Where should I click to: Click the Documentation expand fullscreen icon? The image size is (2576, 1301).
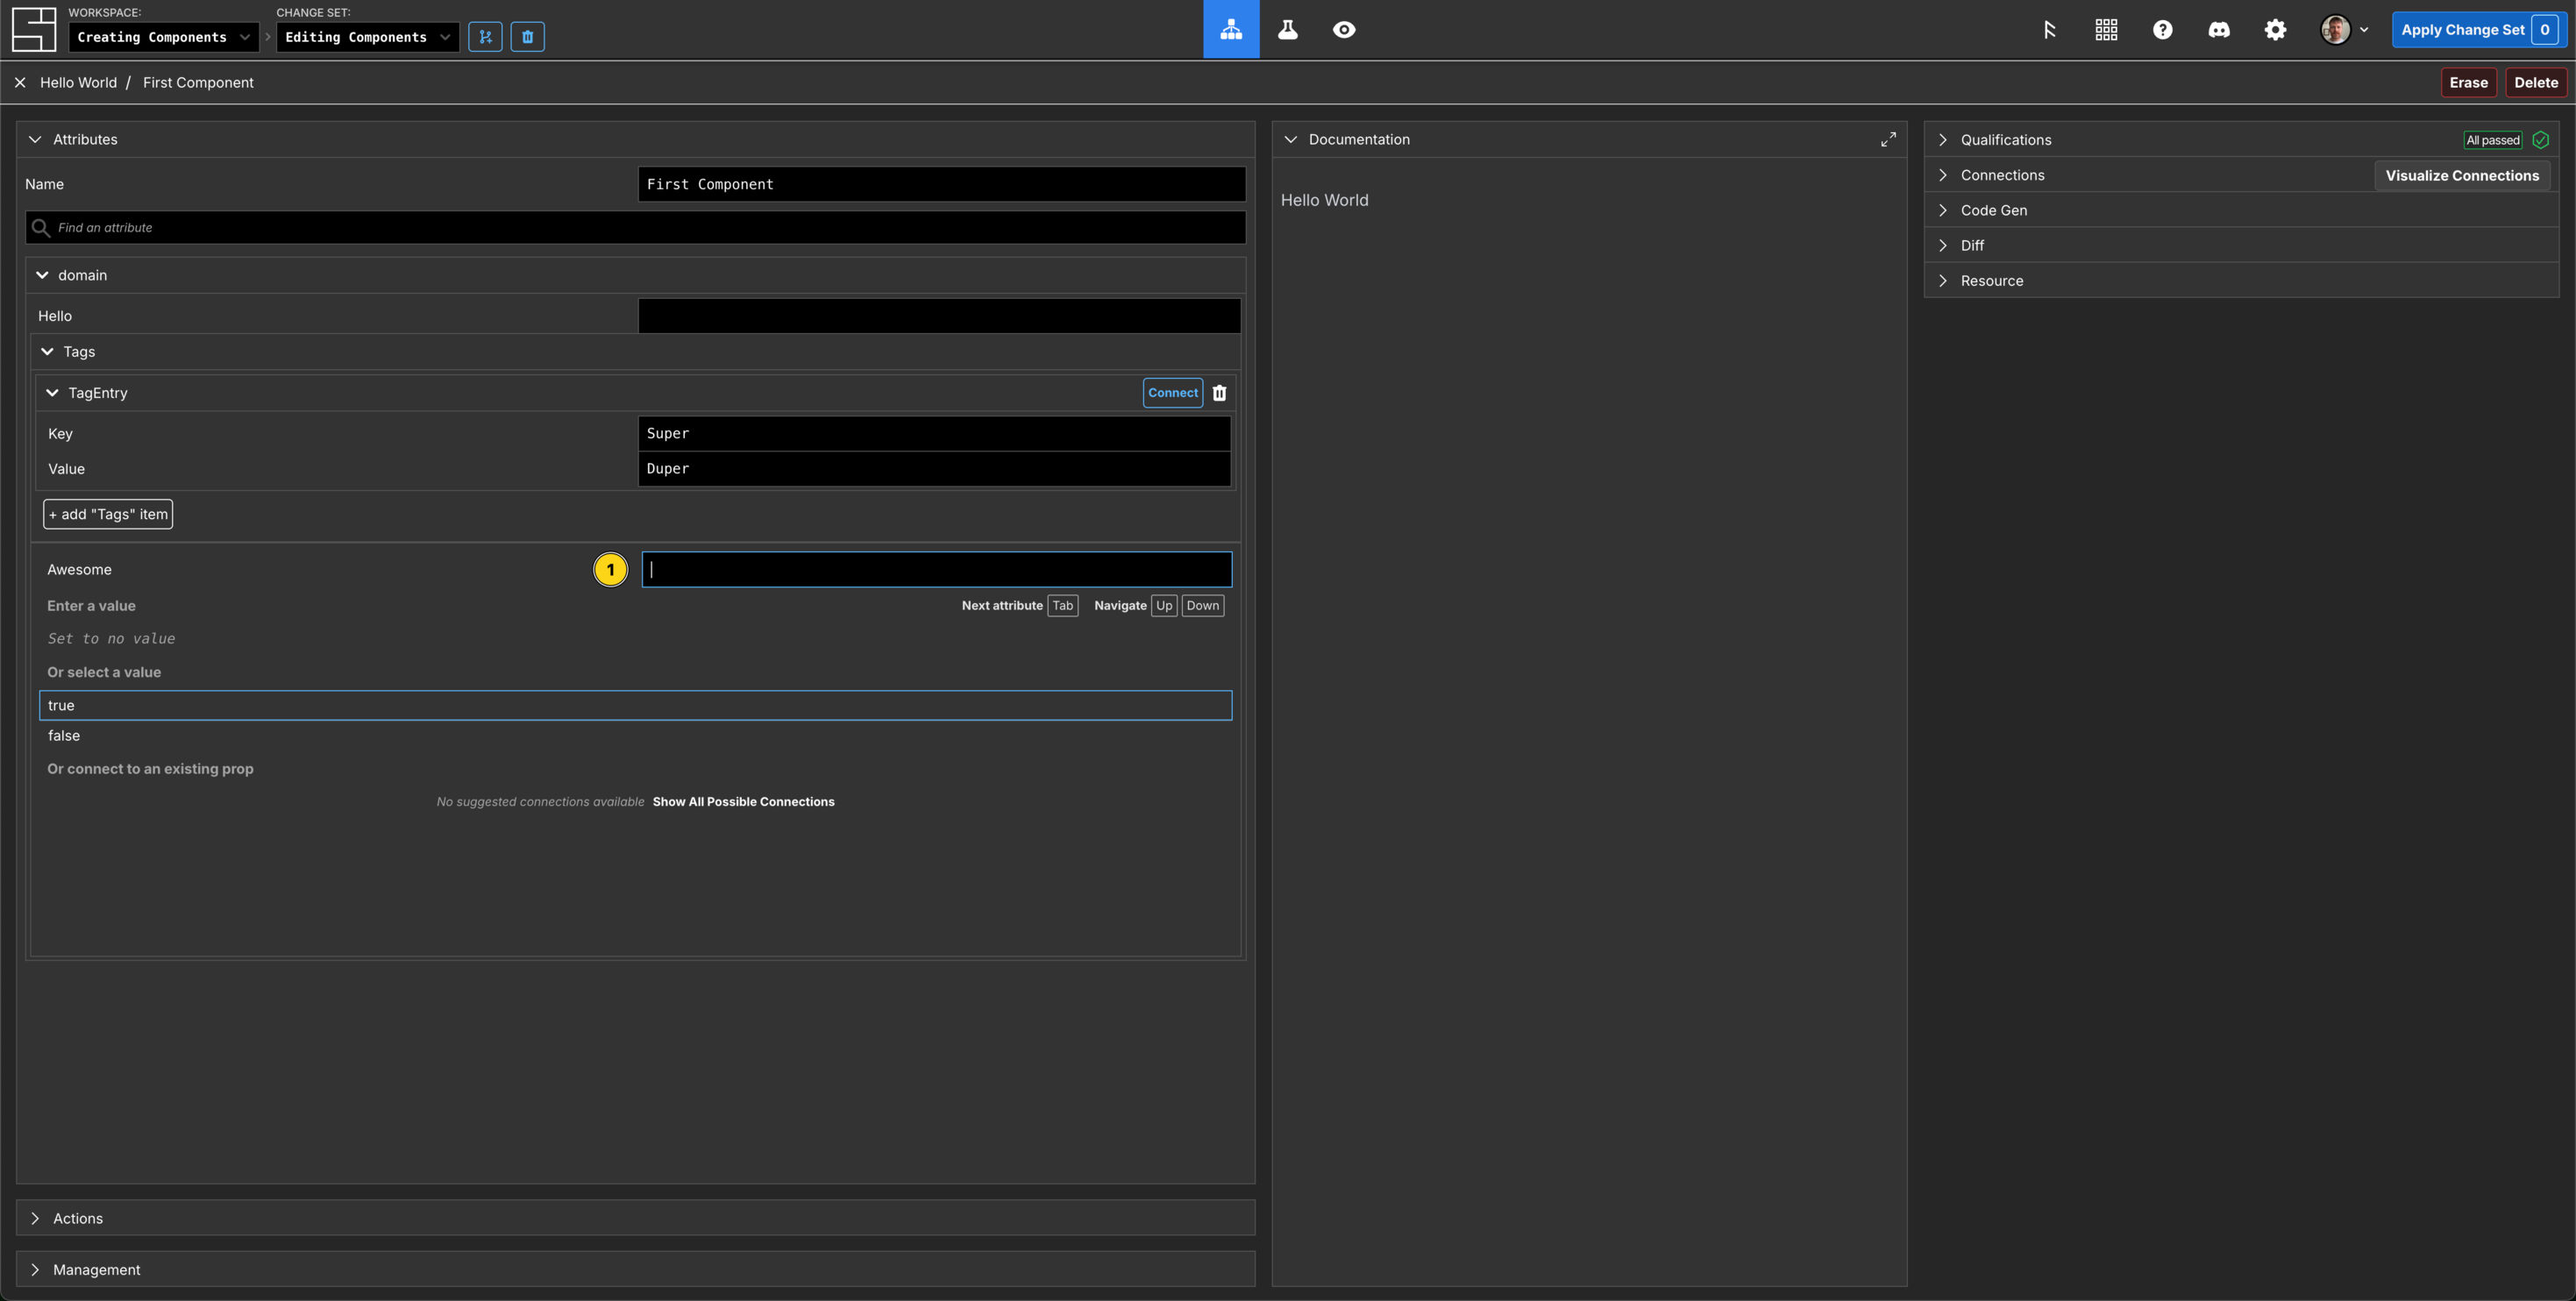pyautogui.click(x=1888, y=139)
